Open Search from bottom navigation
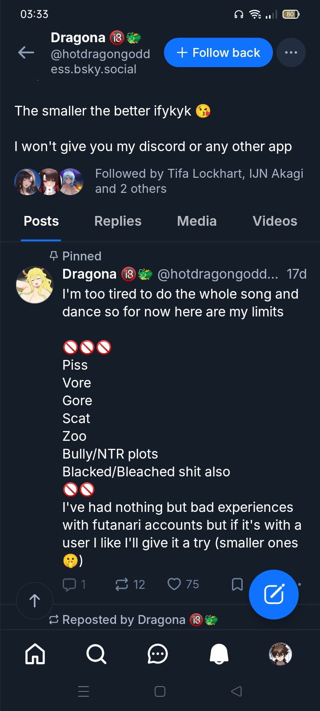 click(96, 654)
